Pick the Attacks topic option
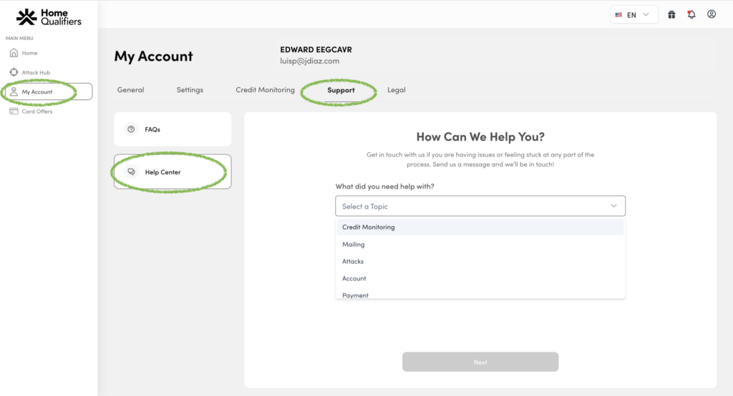 [x=353, y=262]
